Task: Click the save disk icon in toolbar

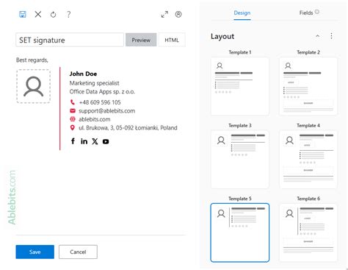Action: [x=23, y=14]
